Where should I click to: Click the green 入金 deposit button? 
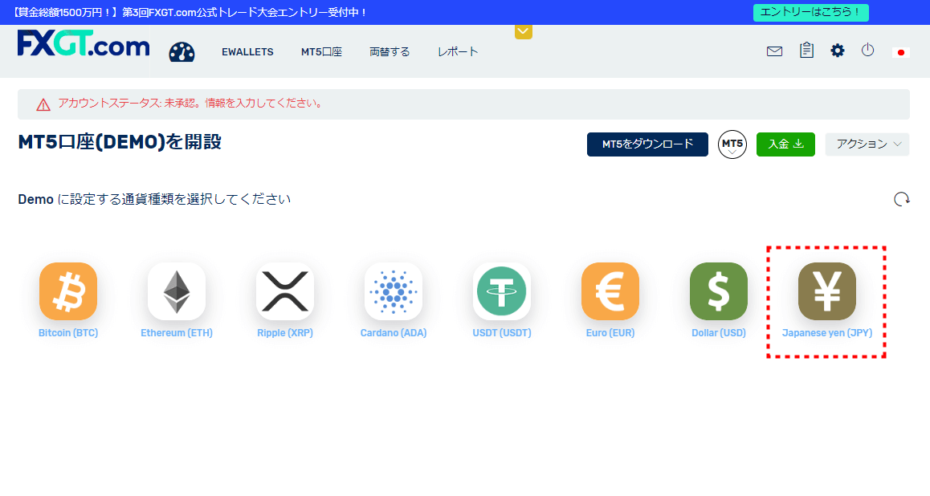(785, 144)
